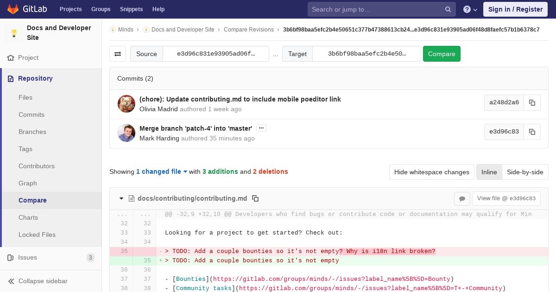Switch to Side-by-side diff view
The width and height of the screenshot is (556, 292).
coord(525,172)
